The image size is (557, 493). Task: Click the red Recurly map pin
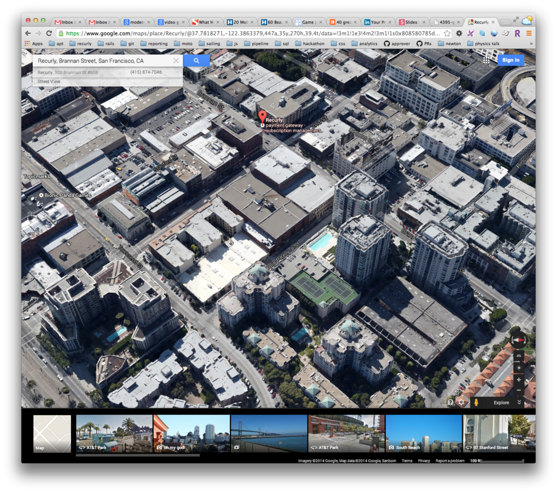262,117
